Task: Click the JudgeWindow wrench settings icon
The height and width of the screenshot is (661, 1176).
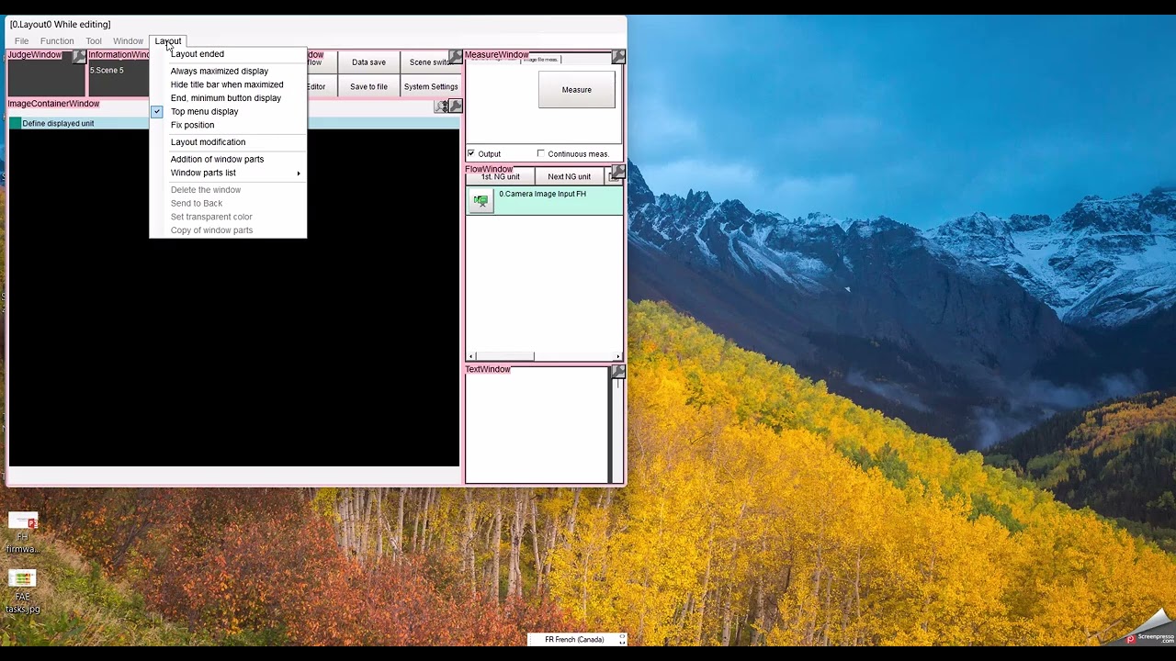Action: (79, 57)
